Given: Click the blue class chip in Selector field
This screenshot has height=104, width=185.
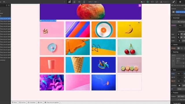Looking at the screenshot, I should [180, 12].
